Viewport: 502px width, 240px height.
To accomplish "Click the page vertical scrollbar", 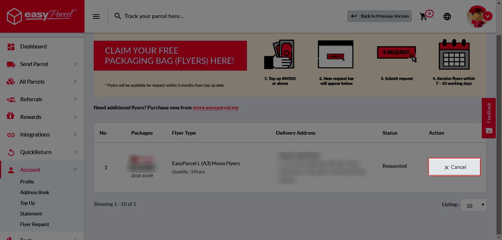I will pyautogui.click(x=499, y=136).
